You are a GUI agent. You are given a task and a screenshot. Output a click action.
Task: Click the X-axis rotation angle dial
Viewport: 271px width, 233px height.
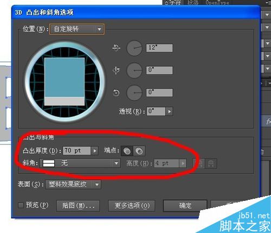tap(134, 48)
